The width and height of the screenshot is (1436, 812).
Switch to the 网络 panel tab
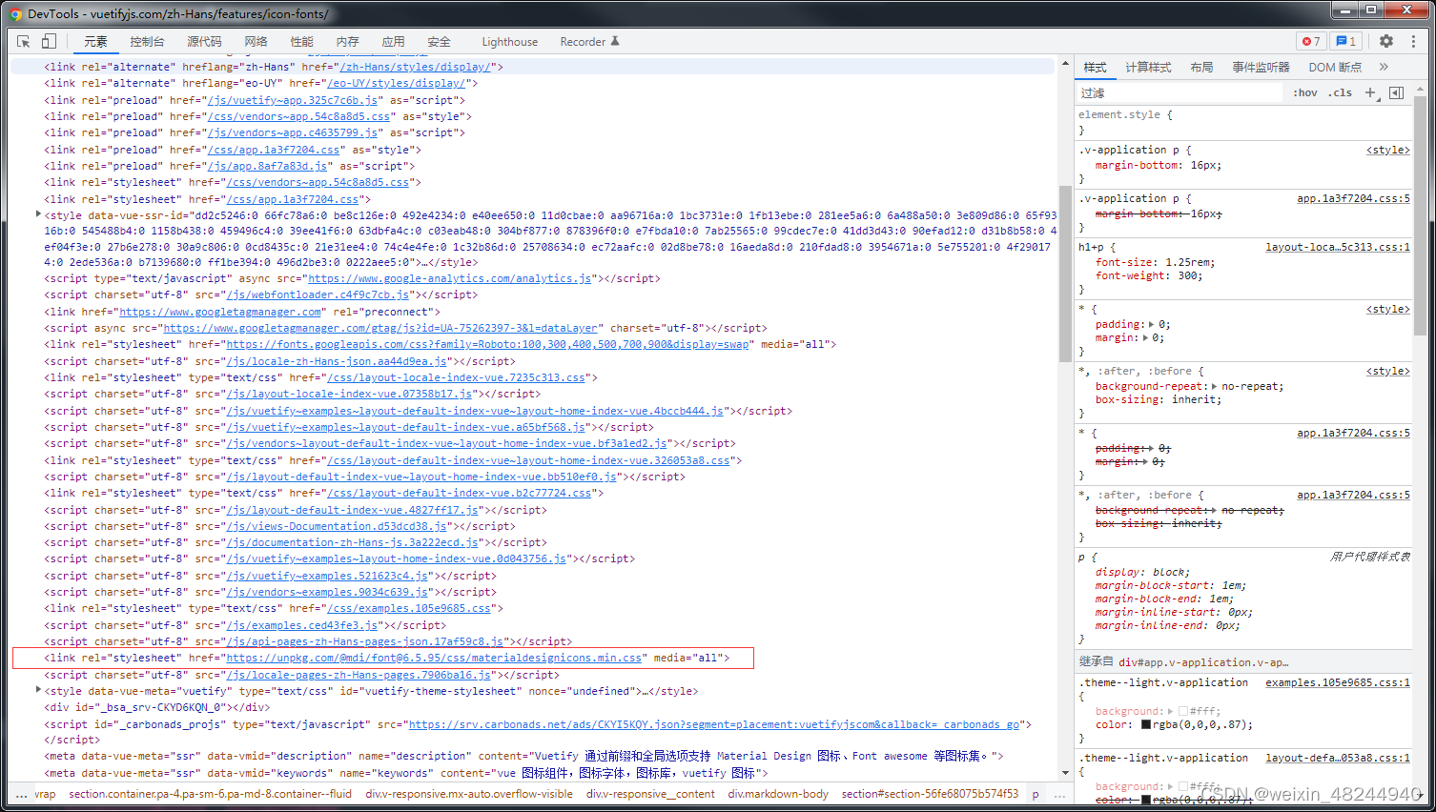click(255, 41)
